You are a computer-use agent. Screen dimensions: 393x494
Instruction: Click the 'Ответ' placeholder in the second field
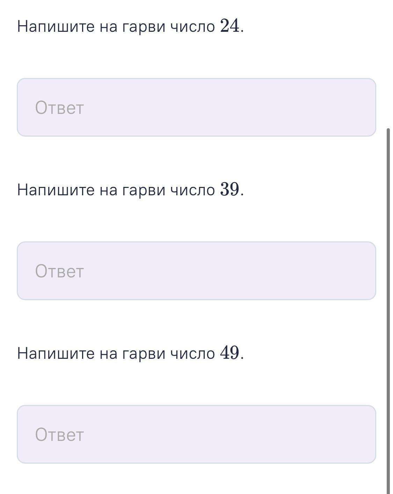[59, 271]
